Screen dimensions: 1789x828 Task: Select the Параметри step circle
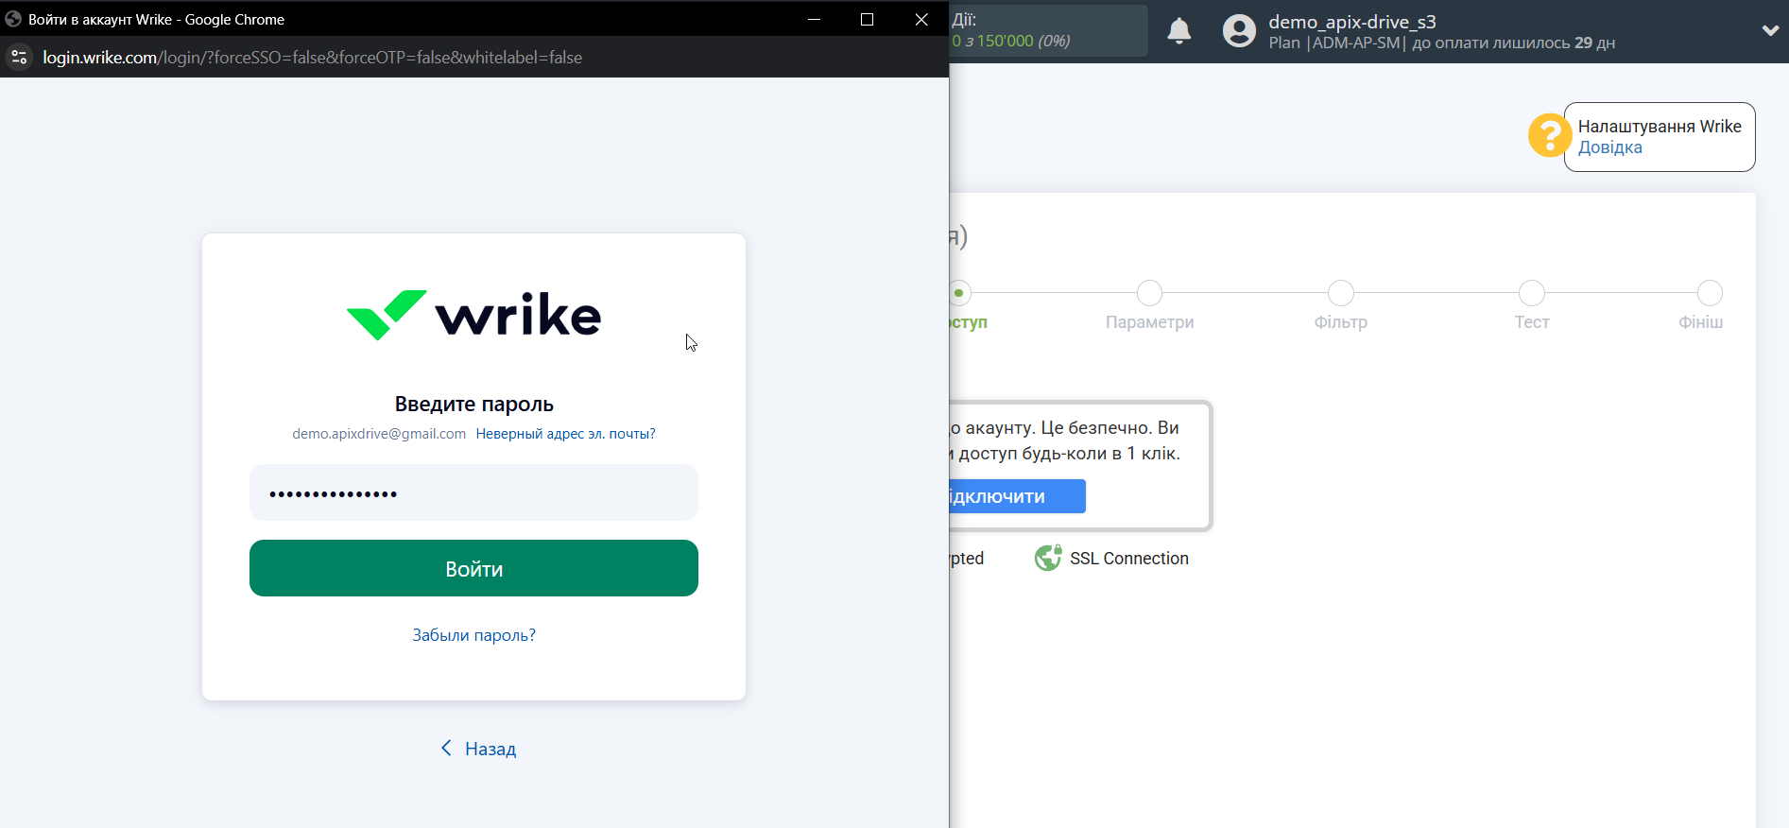pos(1149,293)
